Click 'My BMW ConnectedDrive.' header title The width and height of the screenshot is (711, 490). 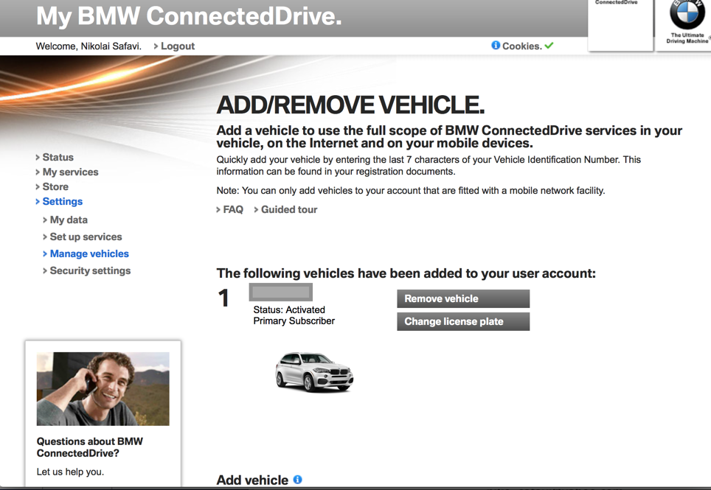[189, 16]
